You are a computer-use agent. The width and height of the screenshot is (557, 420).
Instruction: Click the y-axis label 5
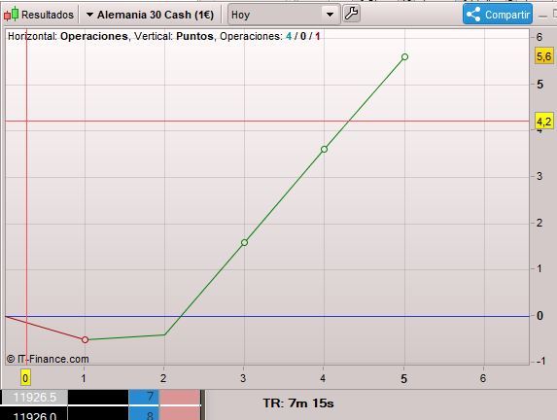tap(540, 85)
